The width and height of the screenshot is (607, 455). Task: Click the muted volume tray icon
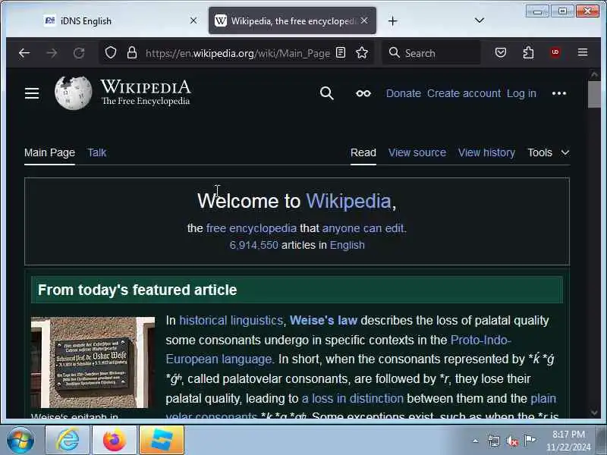click(512, 441)
